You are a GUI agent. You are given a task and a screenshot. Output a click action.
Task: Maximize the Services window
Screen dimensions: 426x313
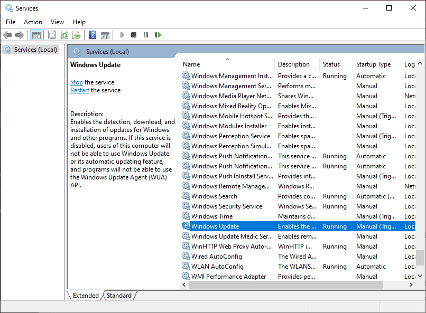coord(389,8)
